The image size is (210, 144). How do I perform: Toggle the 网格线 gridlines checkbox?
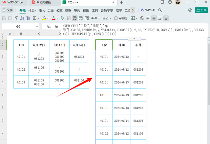(116, 18)
